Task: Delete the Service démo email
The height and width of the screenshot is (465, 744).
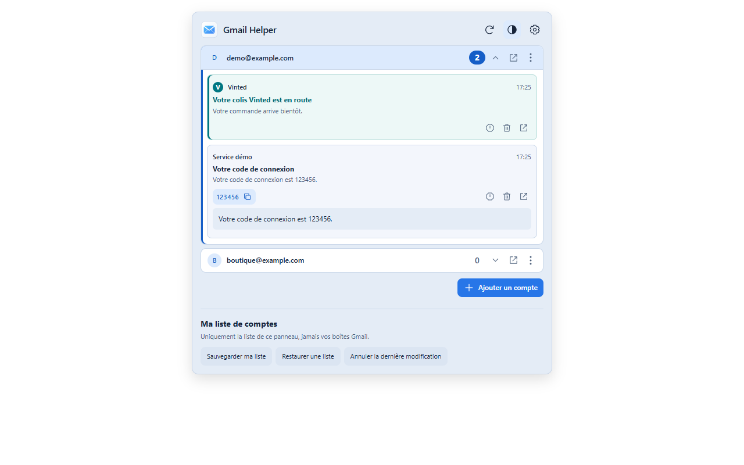Action: coord(507,196)
